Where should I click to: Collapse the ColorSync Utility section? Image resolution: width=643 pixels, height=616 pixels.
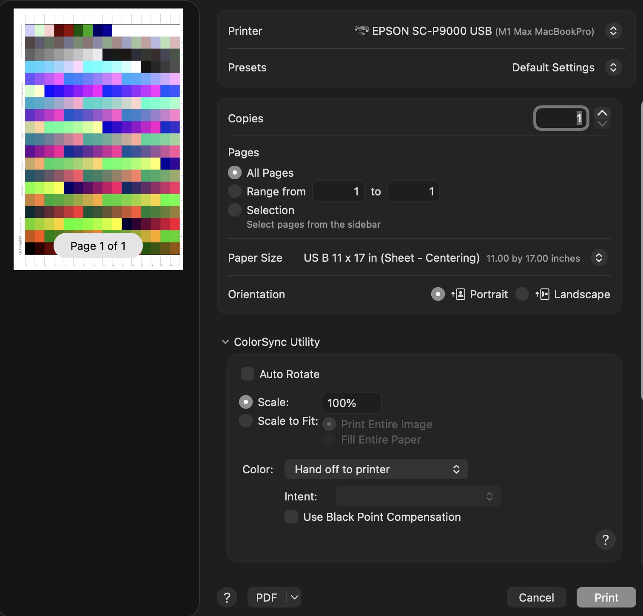[x=225, y=342]
